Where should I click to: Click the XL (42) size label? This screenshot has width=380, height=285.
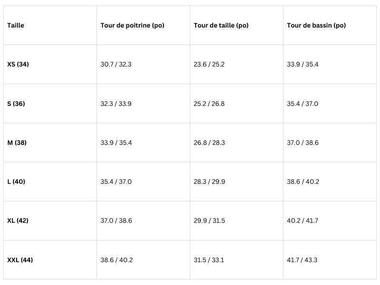point(18,220)
